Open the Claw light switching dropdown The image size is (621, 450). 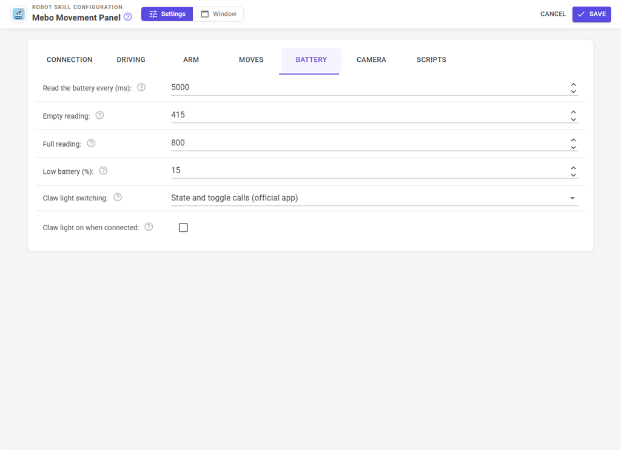375,197
